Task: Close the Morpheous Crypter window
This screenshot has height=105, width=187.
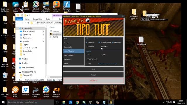Action: (123, 16)
